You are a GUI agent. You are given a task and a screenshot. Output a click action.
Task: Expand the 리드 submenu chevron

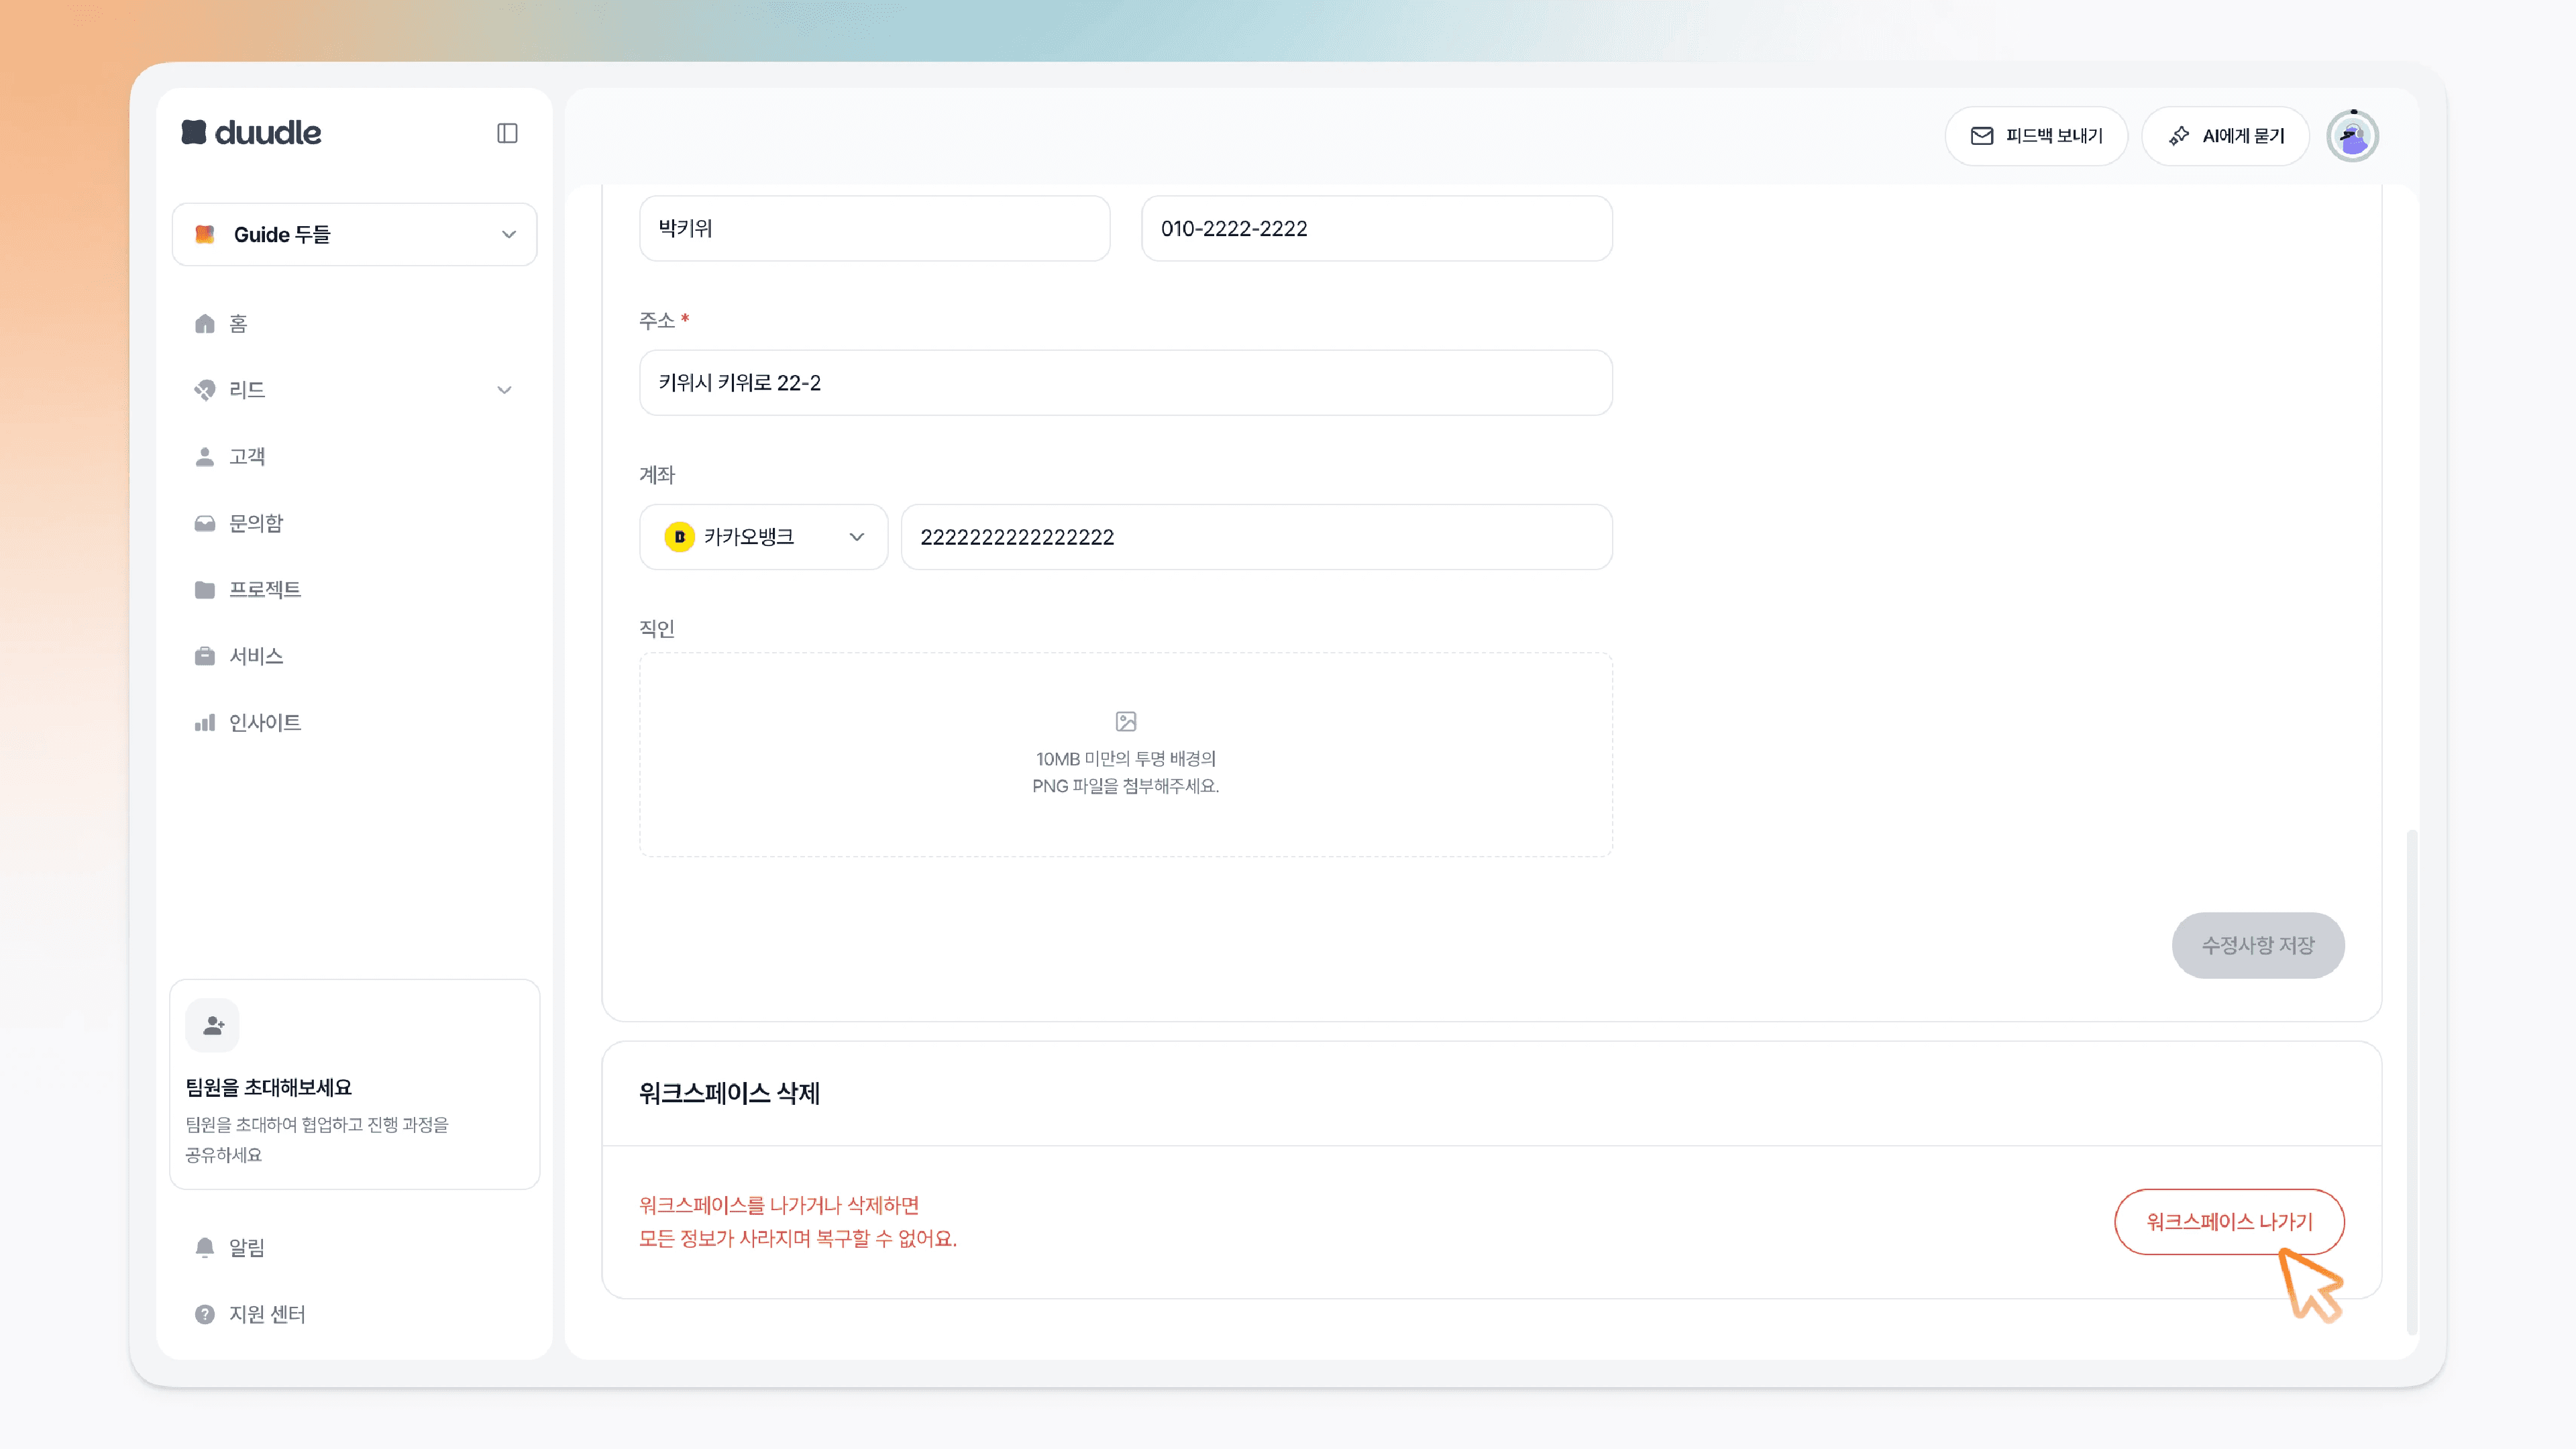pyautogui.click(x=504, y=390)
